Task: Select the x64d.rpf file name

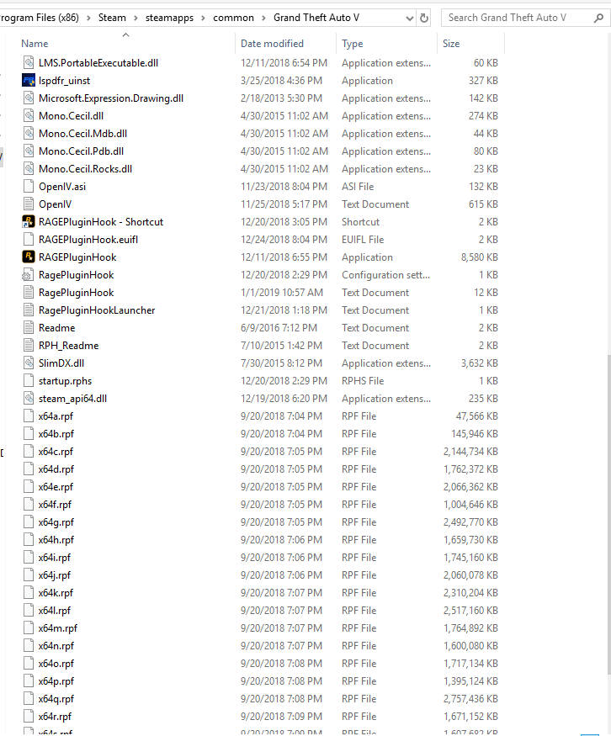Action: (56, 469)
